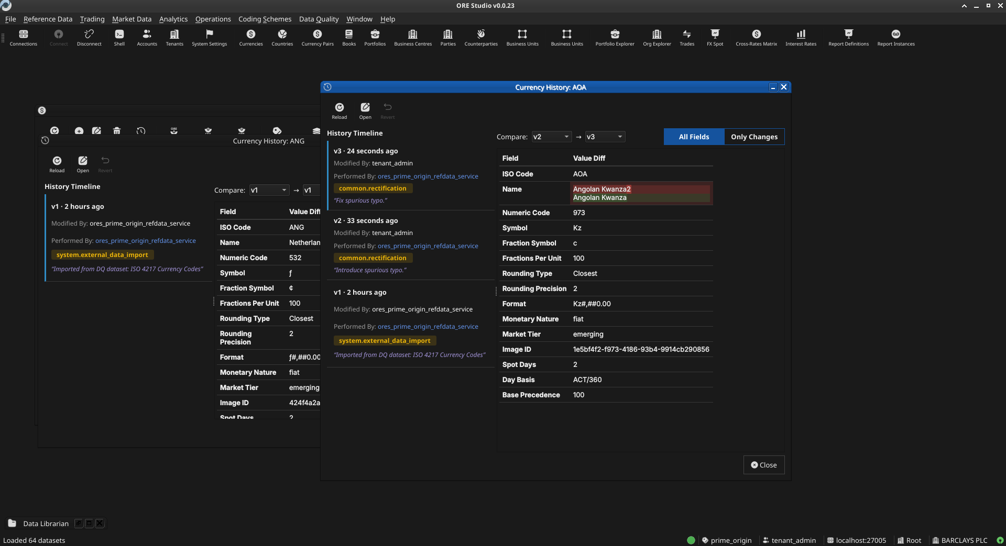Open Report Definitions from the toolbar

point(849,38)
